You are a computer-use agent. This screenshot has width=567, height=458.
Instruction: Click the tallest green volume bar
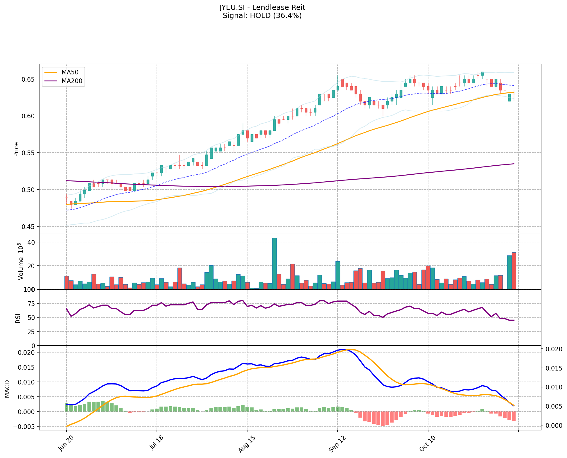274,263
